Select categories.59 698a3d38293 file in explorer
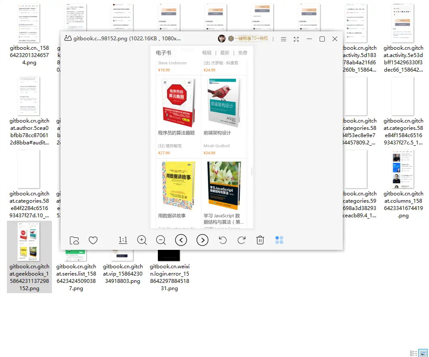This screenshot has width=429, height=357. [x=360, y=204]
